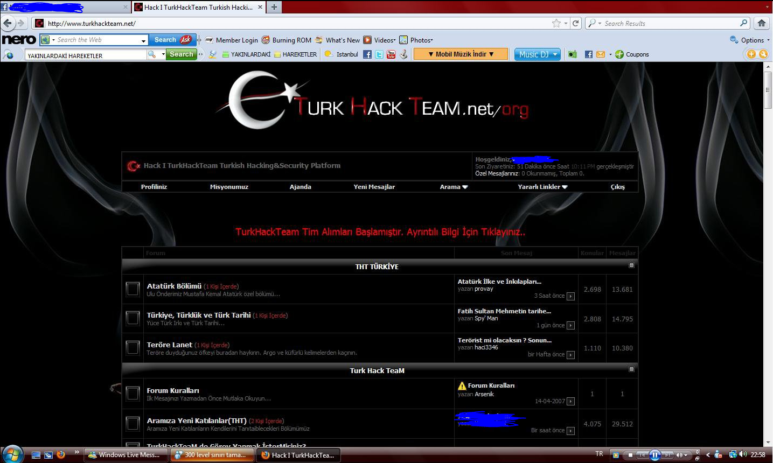Open the Mobil Müzik İndir dropdown

click(461, 54)
